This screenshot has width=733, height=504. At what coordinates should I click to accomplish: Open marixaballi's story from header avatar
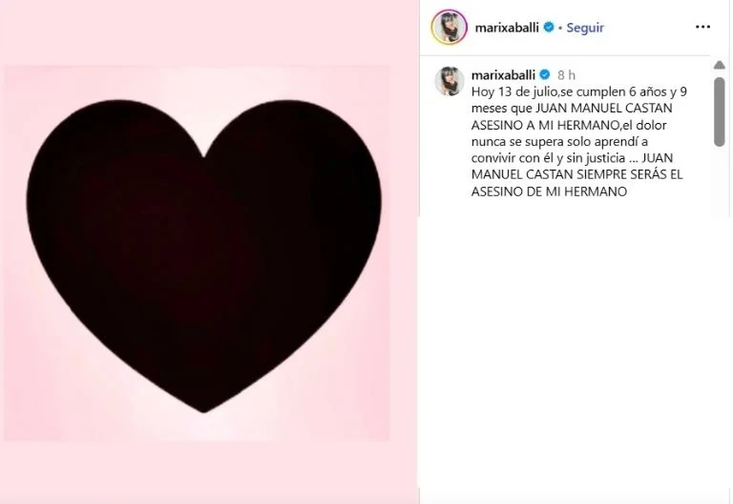point(450,27)
